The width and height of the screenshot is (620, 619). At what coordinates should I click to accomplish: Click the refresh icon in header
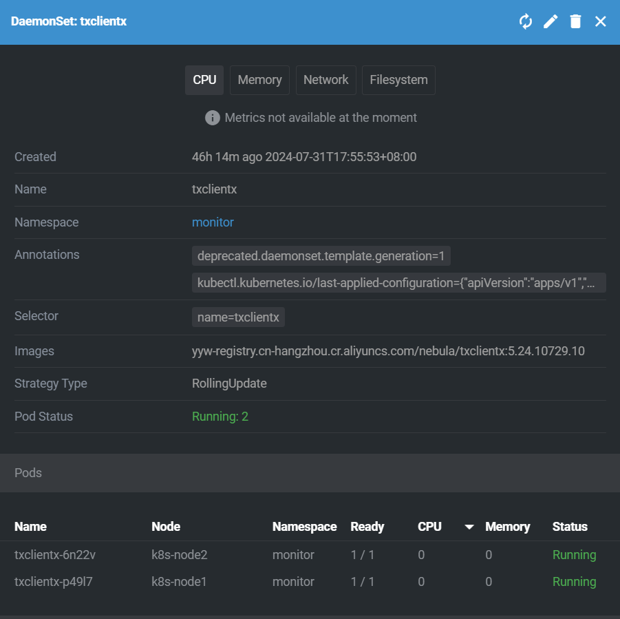point(526,21)
